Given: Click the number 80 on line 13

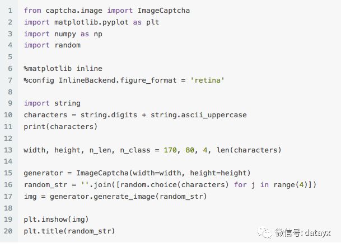Looking at the screenshot, I should pos(190,150).
